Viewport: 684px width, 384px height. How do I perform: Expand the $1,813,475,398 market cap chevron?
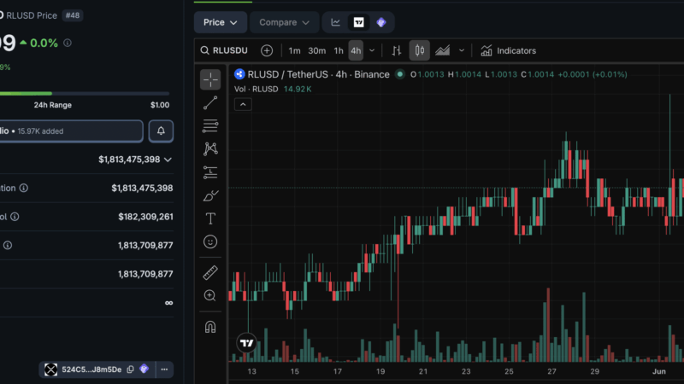168,160
